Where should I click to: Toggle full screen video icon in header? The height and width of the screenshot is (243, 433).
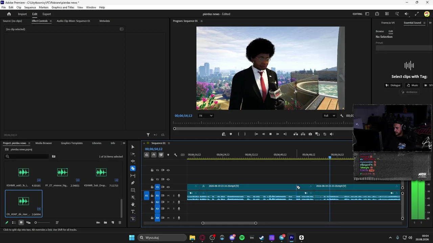coord(417,14)
